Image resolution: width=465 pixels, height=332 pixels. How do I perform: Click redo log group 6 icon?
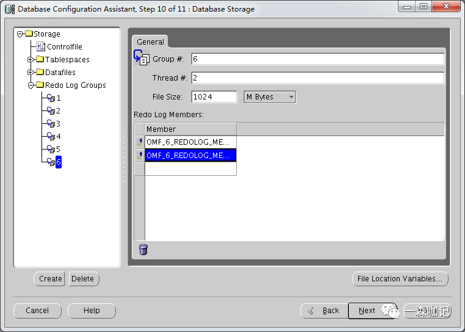[x=51, y=162]
